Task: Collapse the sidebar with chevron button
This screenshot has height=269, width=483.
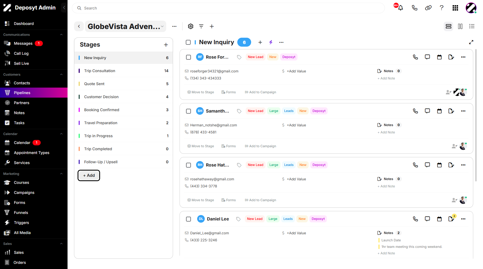Action: click(x=64, y=8)
